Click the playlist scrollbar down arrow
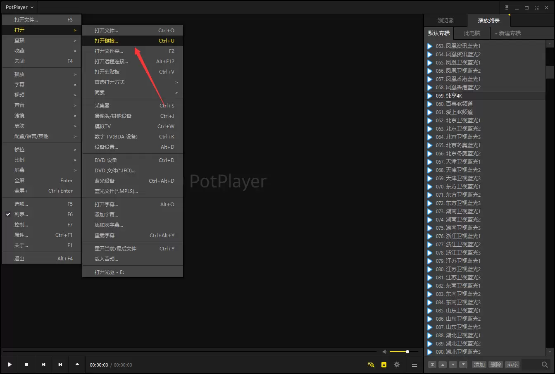 [550, 352]
